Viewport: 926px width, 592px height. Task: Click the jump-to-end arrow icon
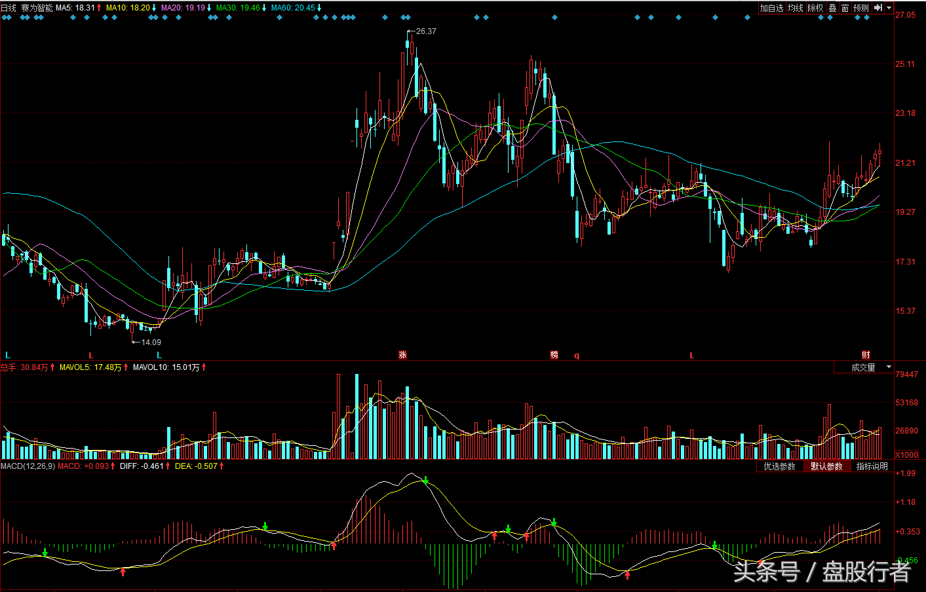pos(878,8)
